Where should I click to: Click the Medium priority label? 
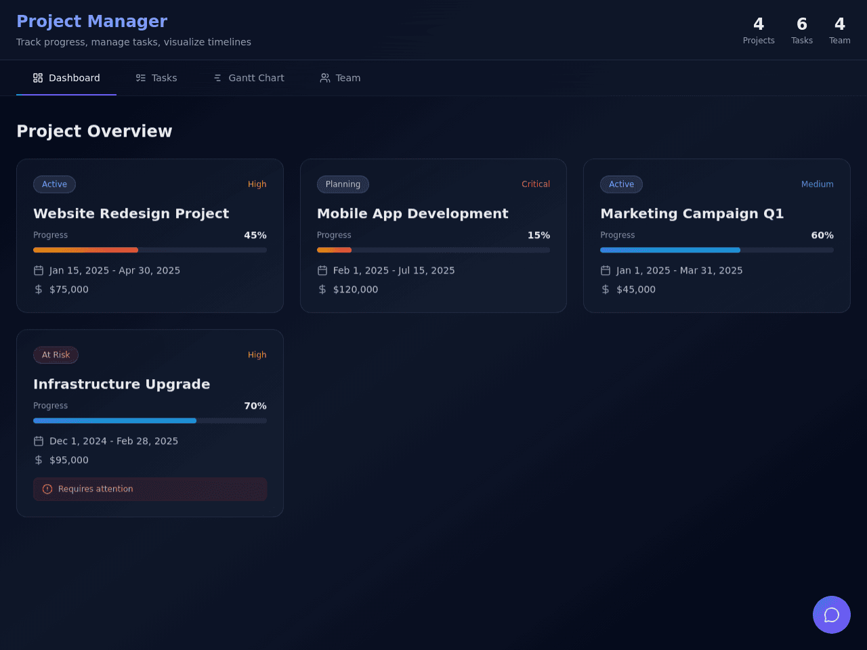(x=818, y=184)
